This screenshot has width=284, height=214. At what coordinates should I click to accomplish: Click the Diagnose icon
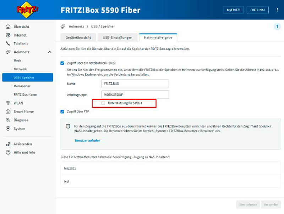coord(8,120)
